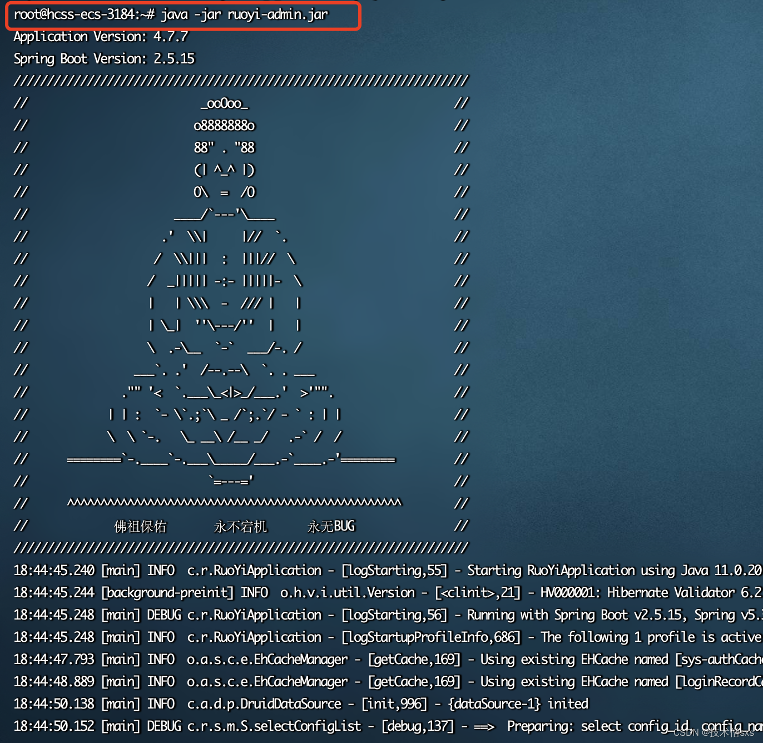763x743 pixels.
Task: Click the text 'HV000001: Hibernate Validator'
Action: coord(638,593)
